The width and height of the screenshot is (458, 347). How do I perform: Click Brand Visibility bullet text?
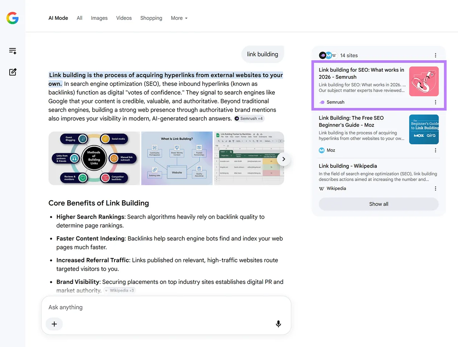tap(170, 286)
